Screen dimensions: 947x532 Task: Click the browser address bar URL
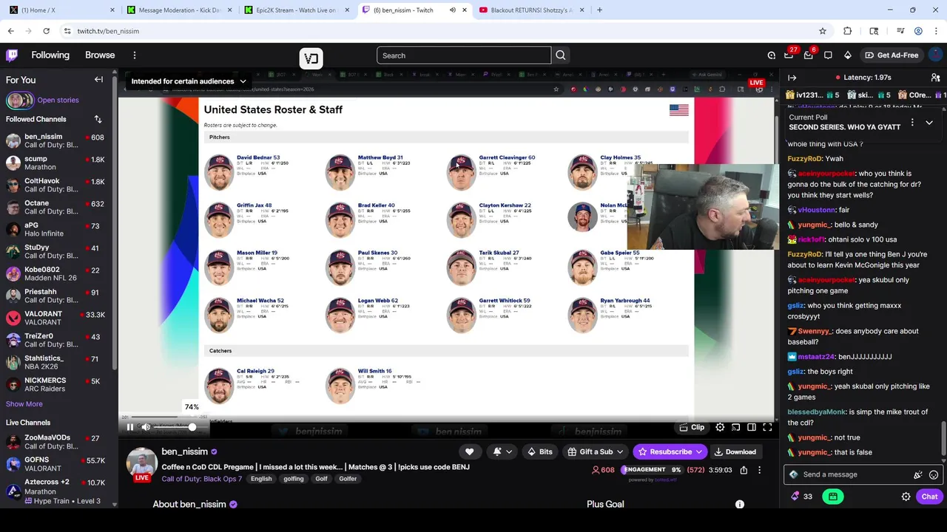click(108, 31)
